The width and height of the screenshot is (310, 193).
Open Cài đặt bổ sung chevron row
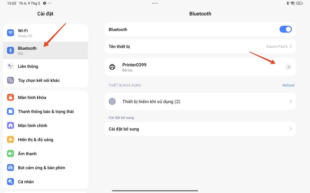pyautogui.click(x=200, y=129)
